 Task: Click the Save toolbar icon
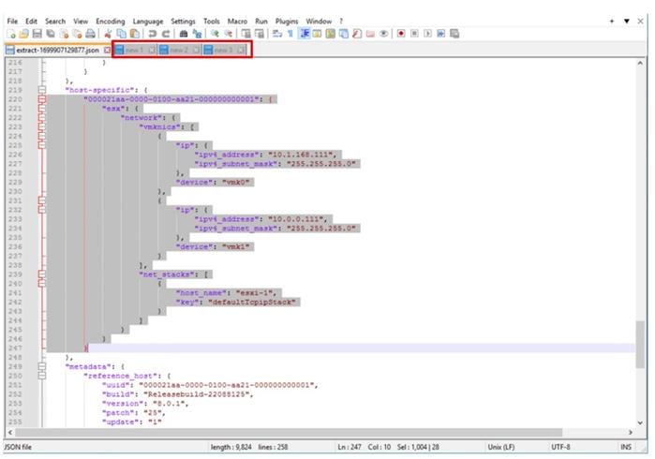[x=37, y=34]
